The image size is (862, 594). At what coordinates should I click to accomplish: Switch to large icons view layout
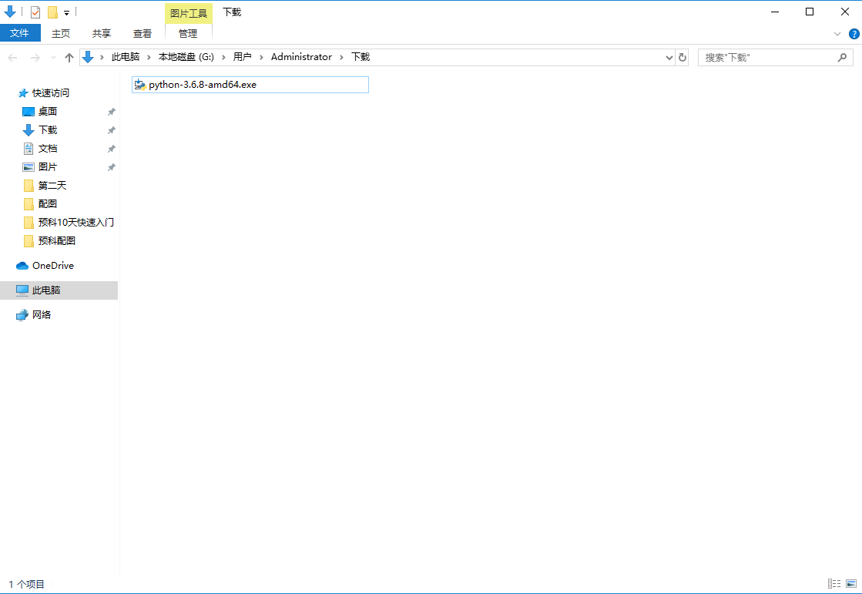pyautogui.click(x=851, y=584)
